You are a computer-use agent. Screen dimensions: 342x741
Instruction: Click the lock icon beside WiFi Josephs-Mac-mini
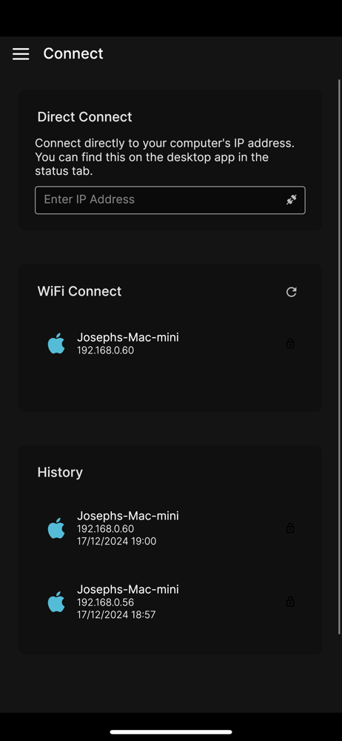290,343
